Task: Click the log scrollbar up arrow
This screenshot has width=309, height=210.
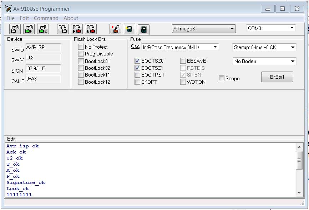Action: (x=299, y=147)
